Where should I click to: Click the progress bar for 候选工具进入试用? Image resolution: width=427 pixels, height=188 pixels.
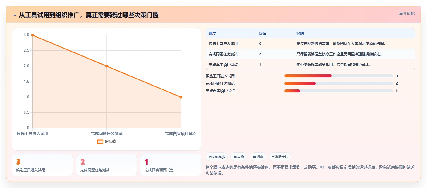pos(339,76)
